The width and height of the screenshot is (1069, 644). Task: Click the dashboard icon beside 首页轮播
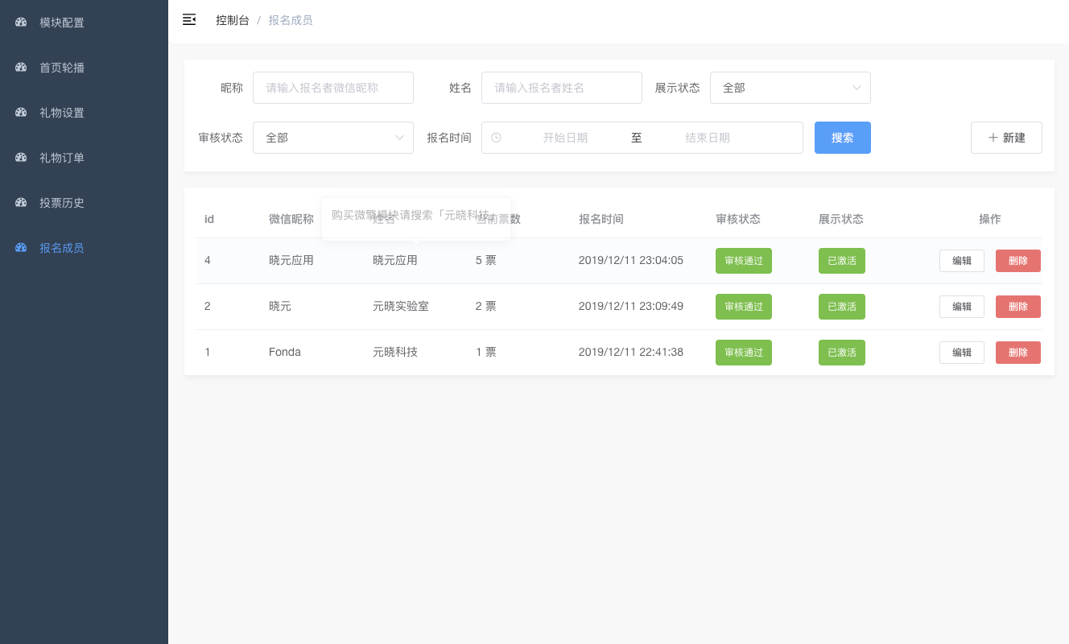[21, 68]
